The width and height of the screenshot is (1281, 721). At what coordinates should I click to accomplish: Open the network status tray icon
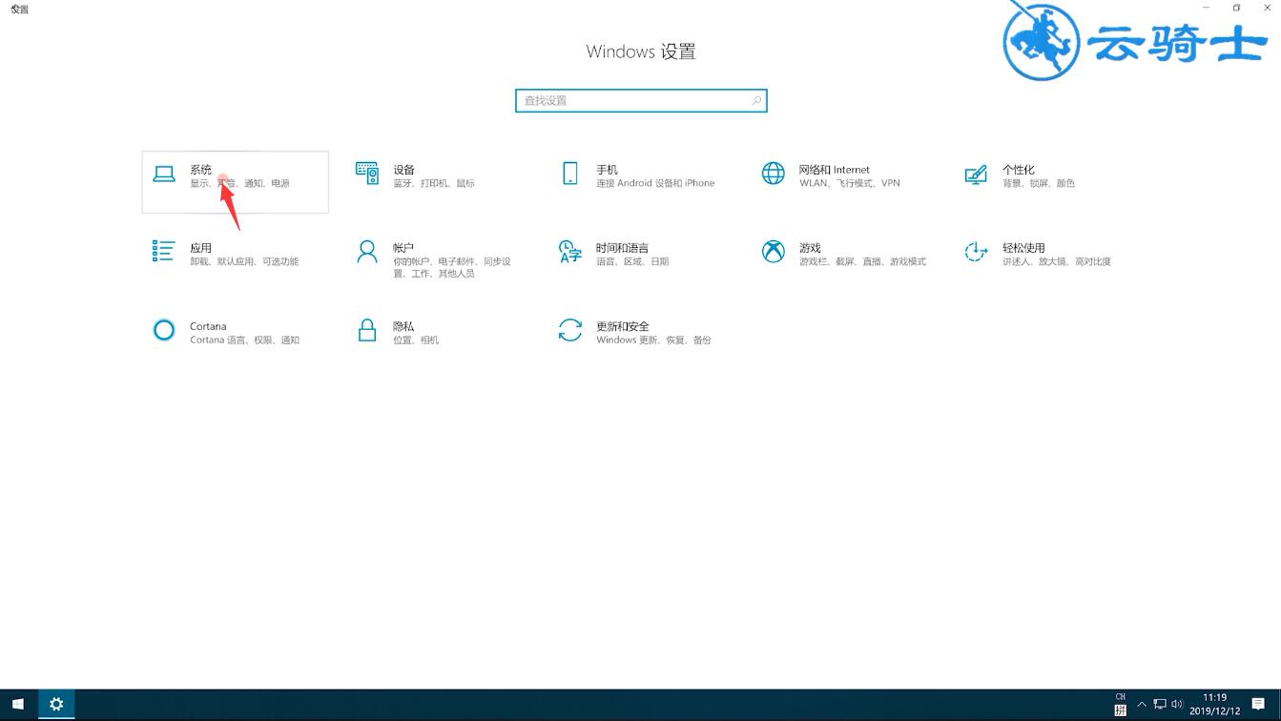tap(1160, 705)
